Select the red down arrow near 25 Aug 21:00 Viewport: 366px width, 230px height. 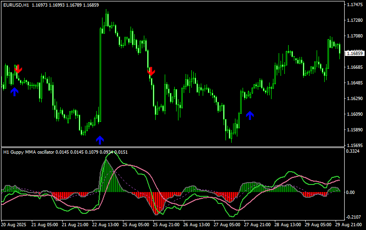(x=151, y=72)
